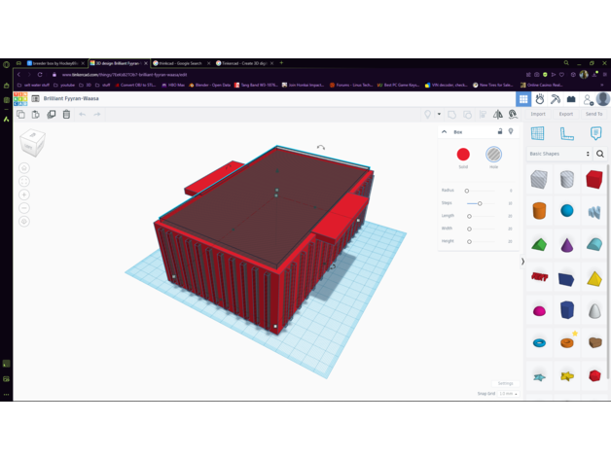This screenshot has height=459, width=611.
Task: Open the Basic Shapes dropdown
Action: pos(559,154)
